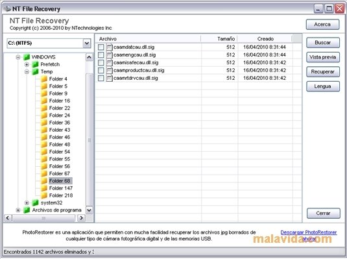347x259 pixels.
Task: Open the C:\ (NTFS) drive dropdown
Action: click(87, 43)
